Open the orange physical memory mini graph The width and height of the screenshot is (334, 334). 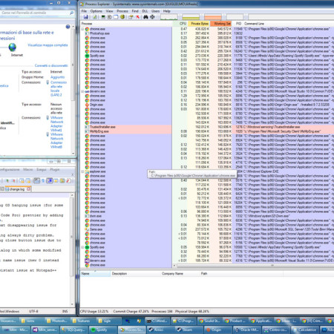pos(213,17)
